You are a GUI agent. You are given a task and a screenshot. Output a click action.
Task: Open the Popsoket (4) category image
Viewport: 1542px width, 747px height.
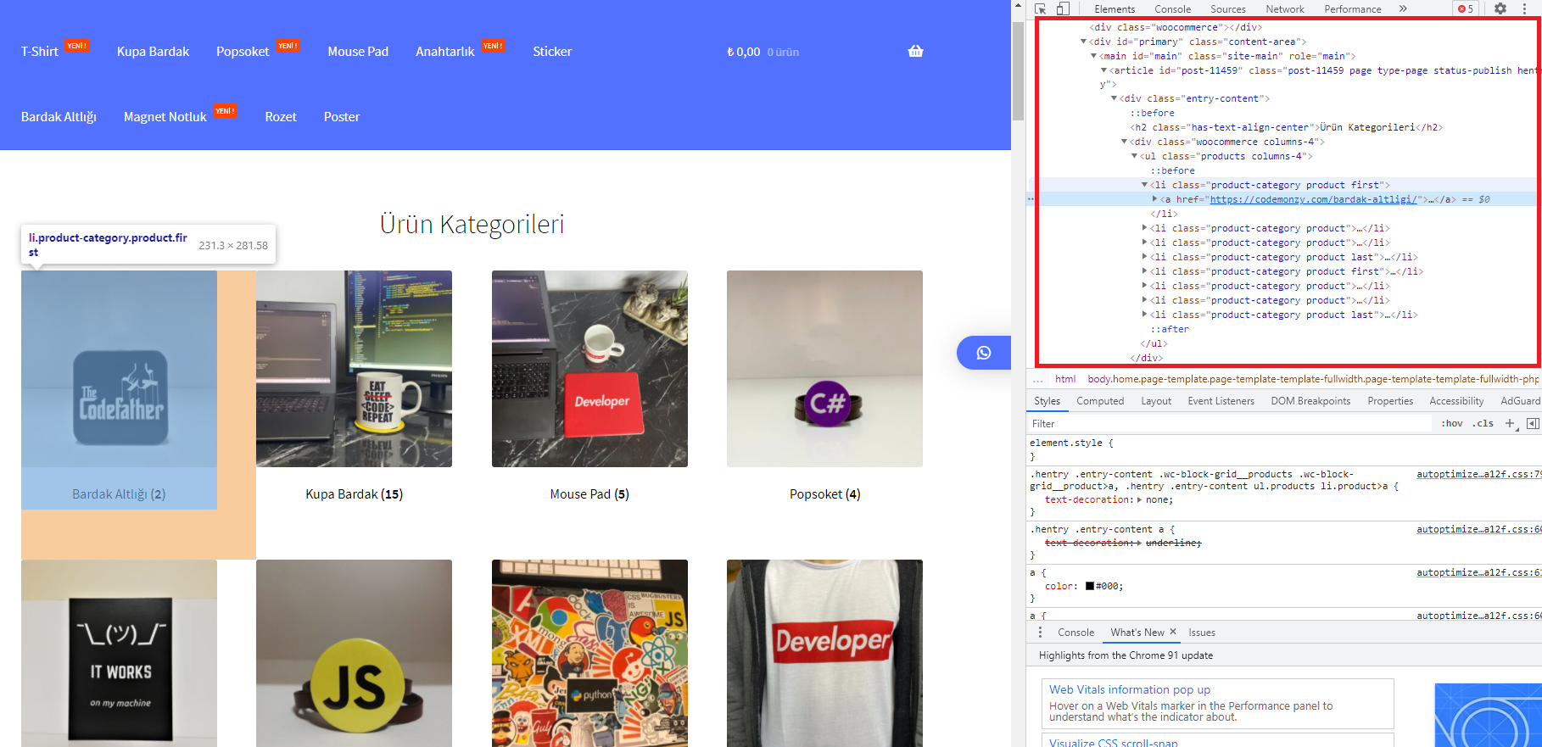(824, 369)
